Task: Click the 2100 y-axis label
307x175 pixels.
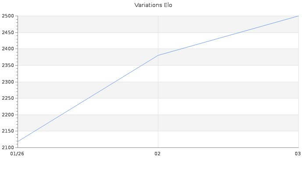Action: [x=7, y=147]
